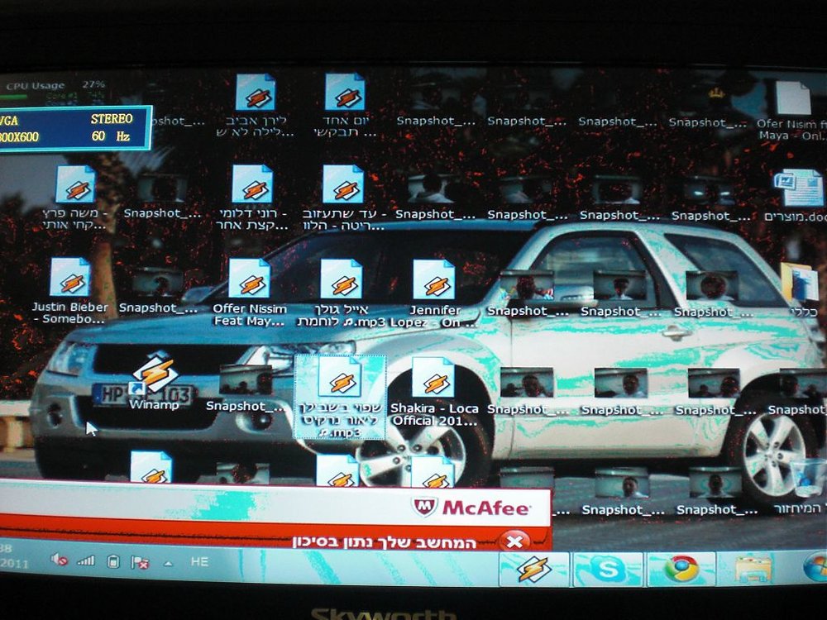Show hidden tray icons arrow

click(168, 564)
